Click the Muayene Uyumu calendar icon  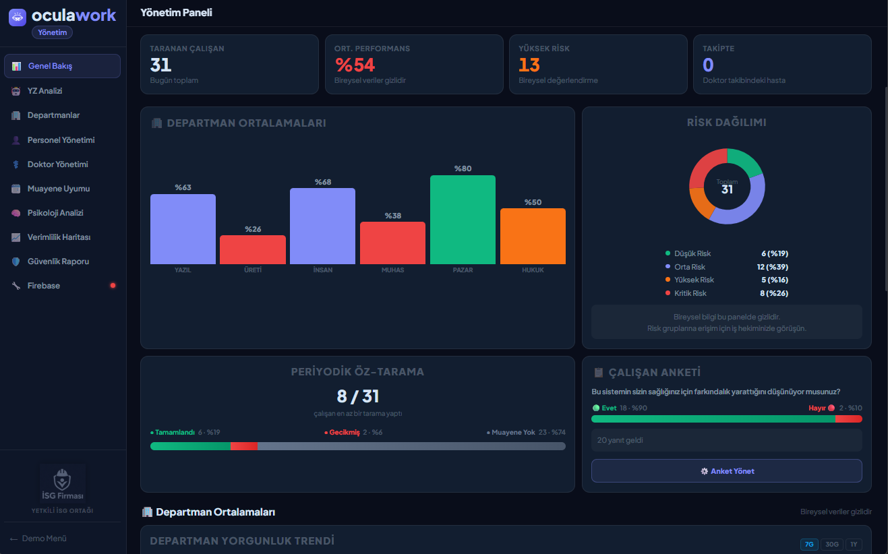[16, 189]
